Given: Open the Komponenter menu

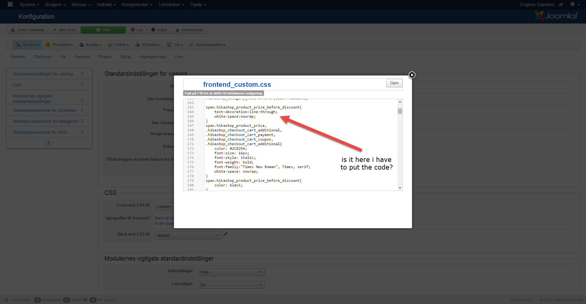Looking at the screenshot, I should tap(137, 5).
